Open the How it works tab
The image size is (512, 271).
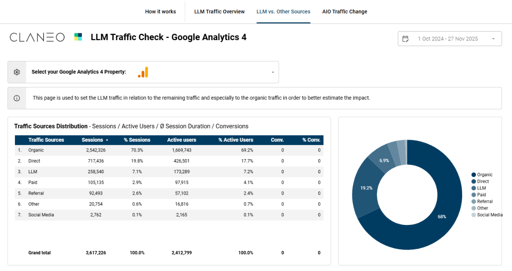[160, 12]
